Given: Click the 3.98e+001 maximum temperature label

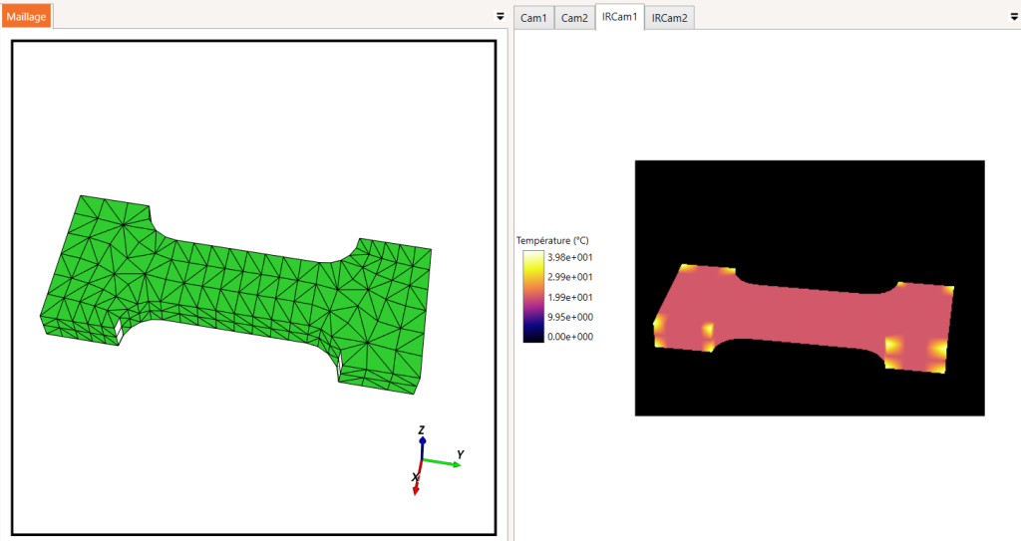Looking at the screenshot, I should [569, 257].
